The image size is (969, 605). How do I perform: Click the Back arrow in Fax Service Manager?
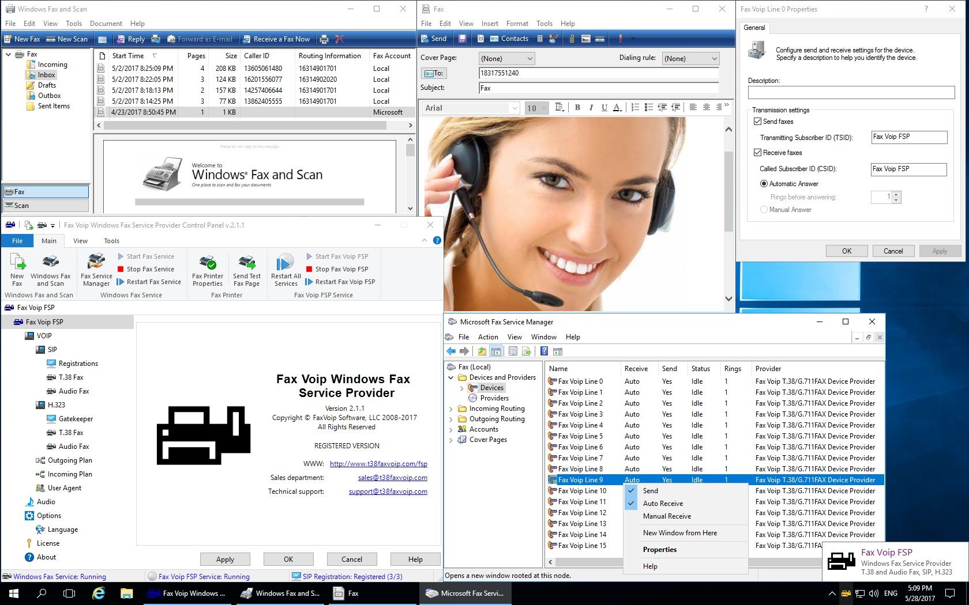click(x=451, y=351)
